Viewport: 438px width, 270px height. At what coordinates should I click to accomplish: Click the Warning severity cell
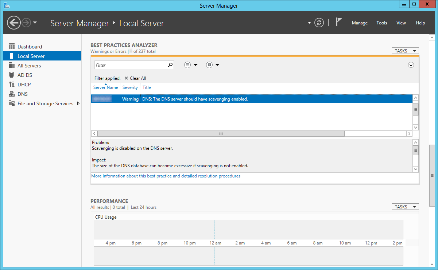pyautogui.click(x=130, y=99)
